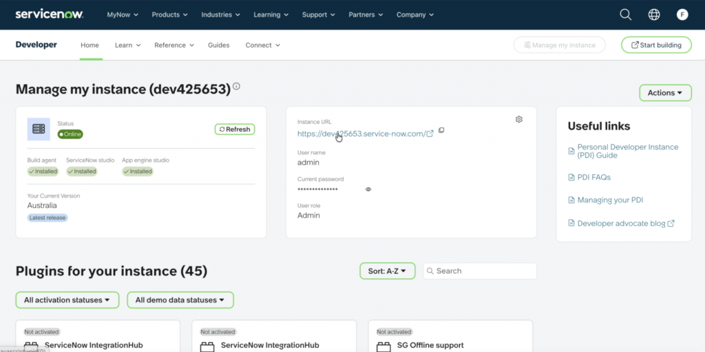The height and width of the screenshot is (352, 705).
Task: Click the admin user name value
Action: pyautogui.click(x=308, y=162)
